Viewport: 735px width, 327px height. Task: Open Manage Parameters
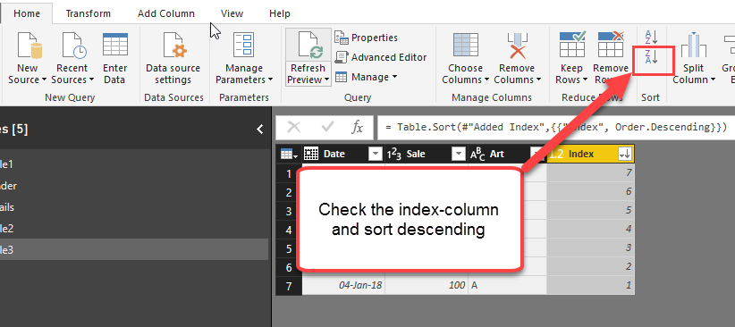244,58
